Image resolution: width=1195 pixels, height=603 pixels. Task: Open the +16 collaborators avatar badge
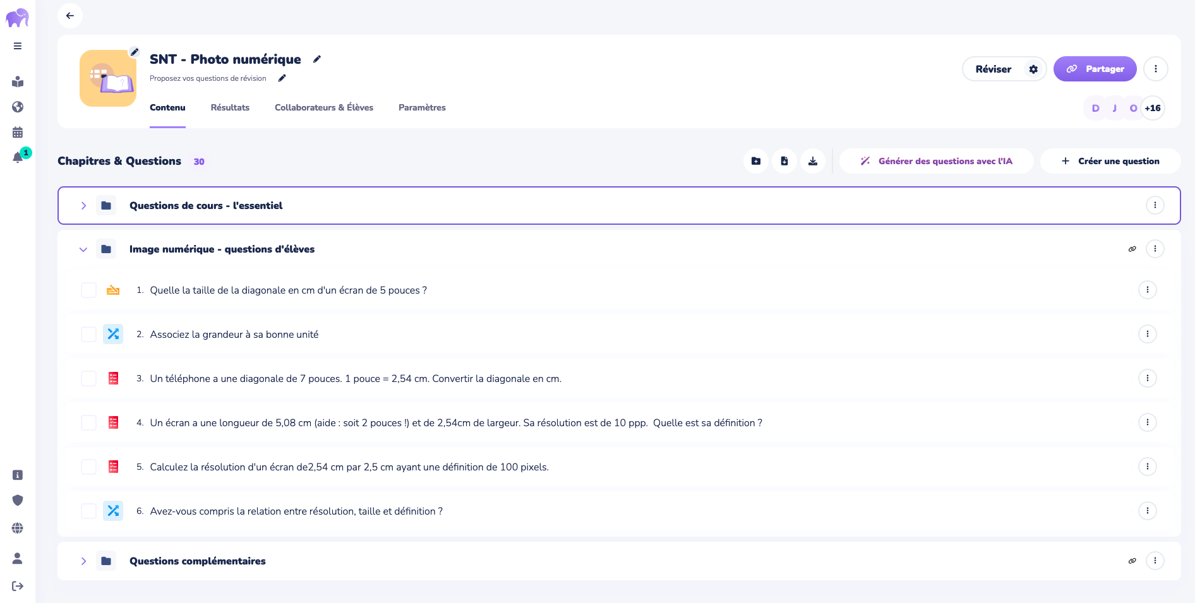tap(1153, 109)
